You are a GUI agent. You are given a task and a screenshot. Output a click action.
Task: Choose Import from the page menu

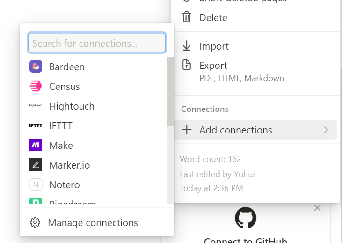[x=214, y=46]
